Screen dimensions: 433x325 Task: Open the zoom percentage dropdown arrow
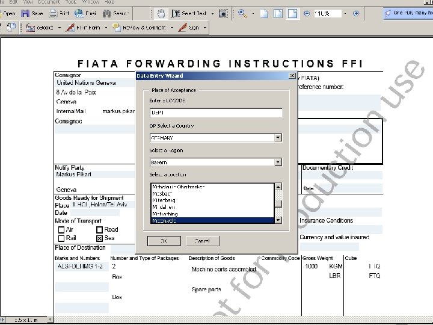345,13
